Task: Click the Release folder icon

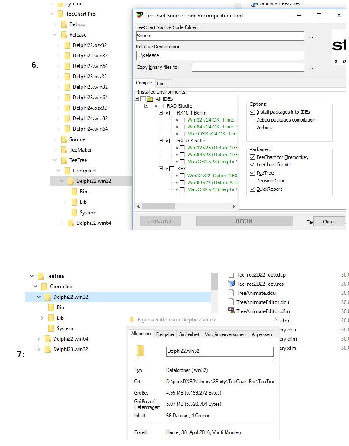Action: coord(64,35)
